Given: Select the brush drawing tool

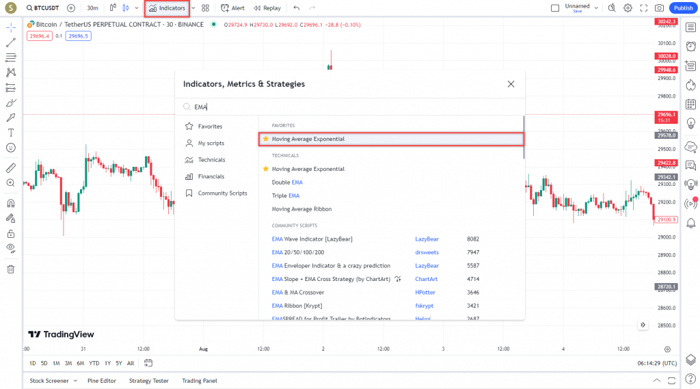Looking at the screenshot, I should (11, 103).
